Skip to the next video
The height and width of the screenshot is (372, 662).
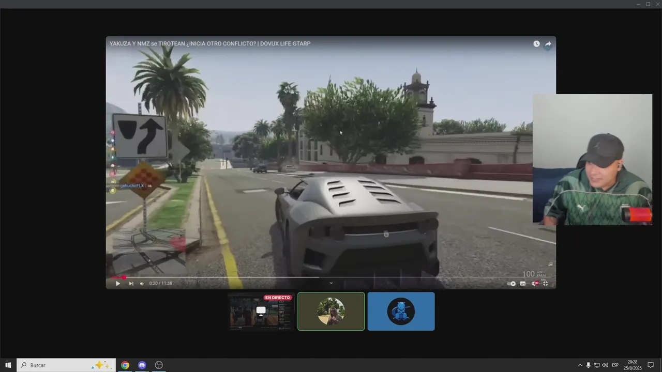(131, 283)
